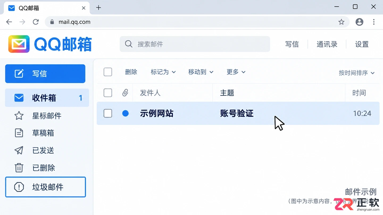Click the QQ邮箱 rainbow envelope logo

[19, 44]
